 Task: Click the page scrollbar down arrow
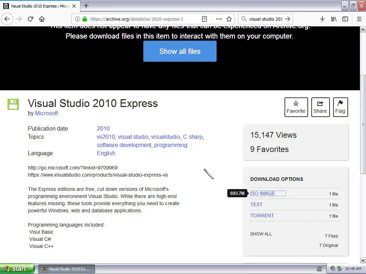(x=363, y=260)
